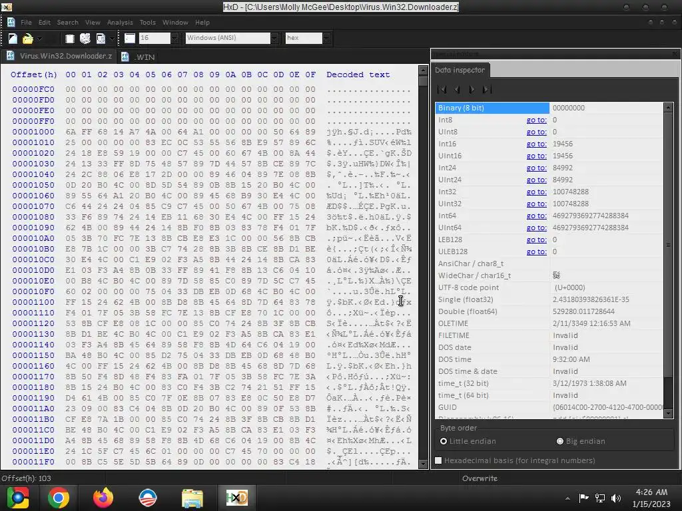
Task: Show hidden tray icons arrow
Action: coord(567,498)
